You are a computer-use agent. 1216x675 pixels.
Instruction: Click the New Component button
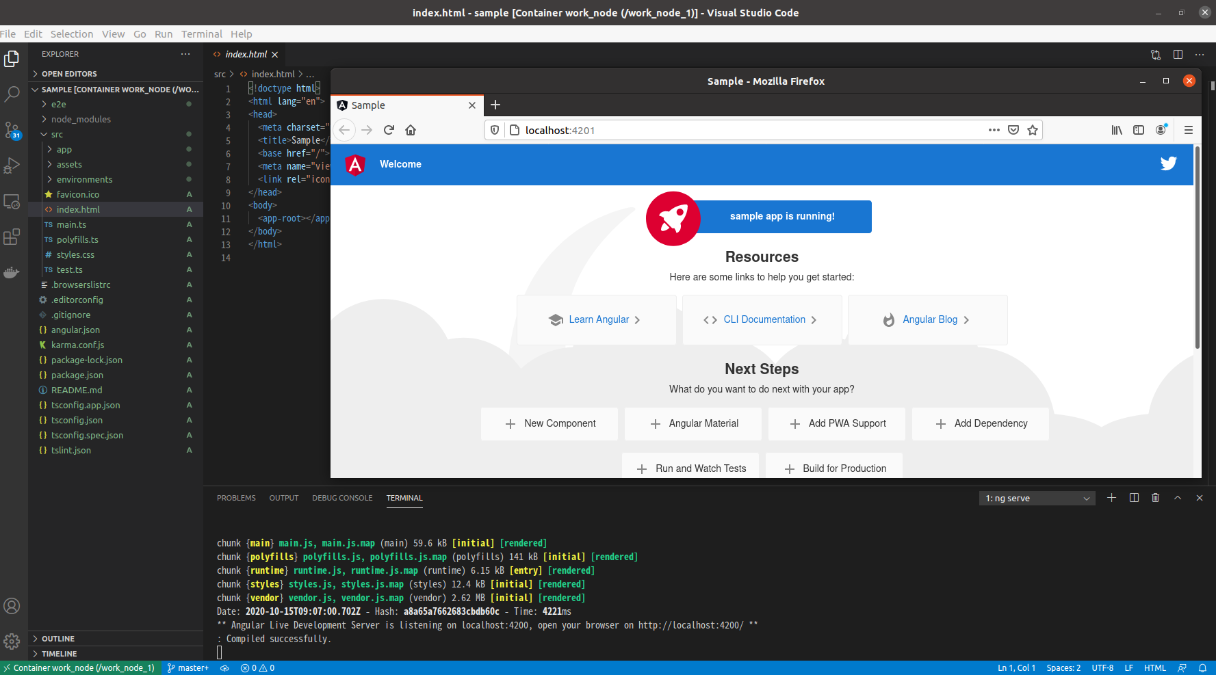click(549, 423)
